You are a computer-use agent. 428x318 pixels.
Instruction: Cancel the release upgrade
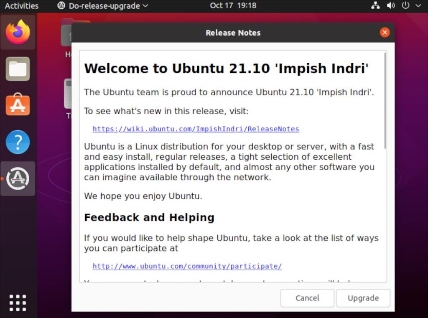tap(307, 298)
